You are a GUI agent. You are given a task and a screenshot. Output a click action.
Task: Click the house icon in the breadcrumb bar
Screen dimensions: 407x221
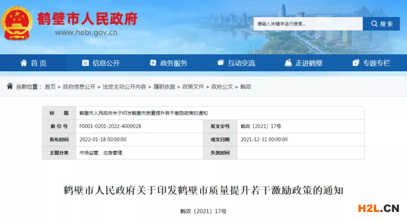pos(10,86)
